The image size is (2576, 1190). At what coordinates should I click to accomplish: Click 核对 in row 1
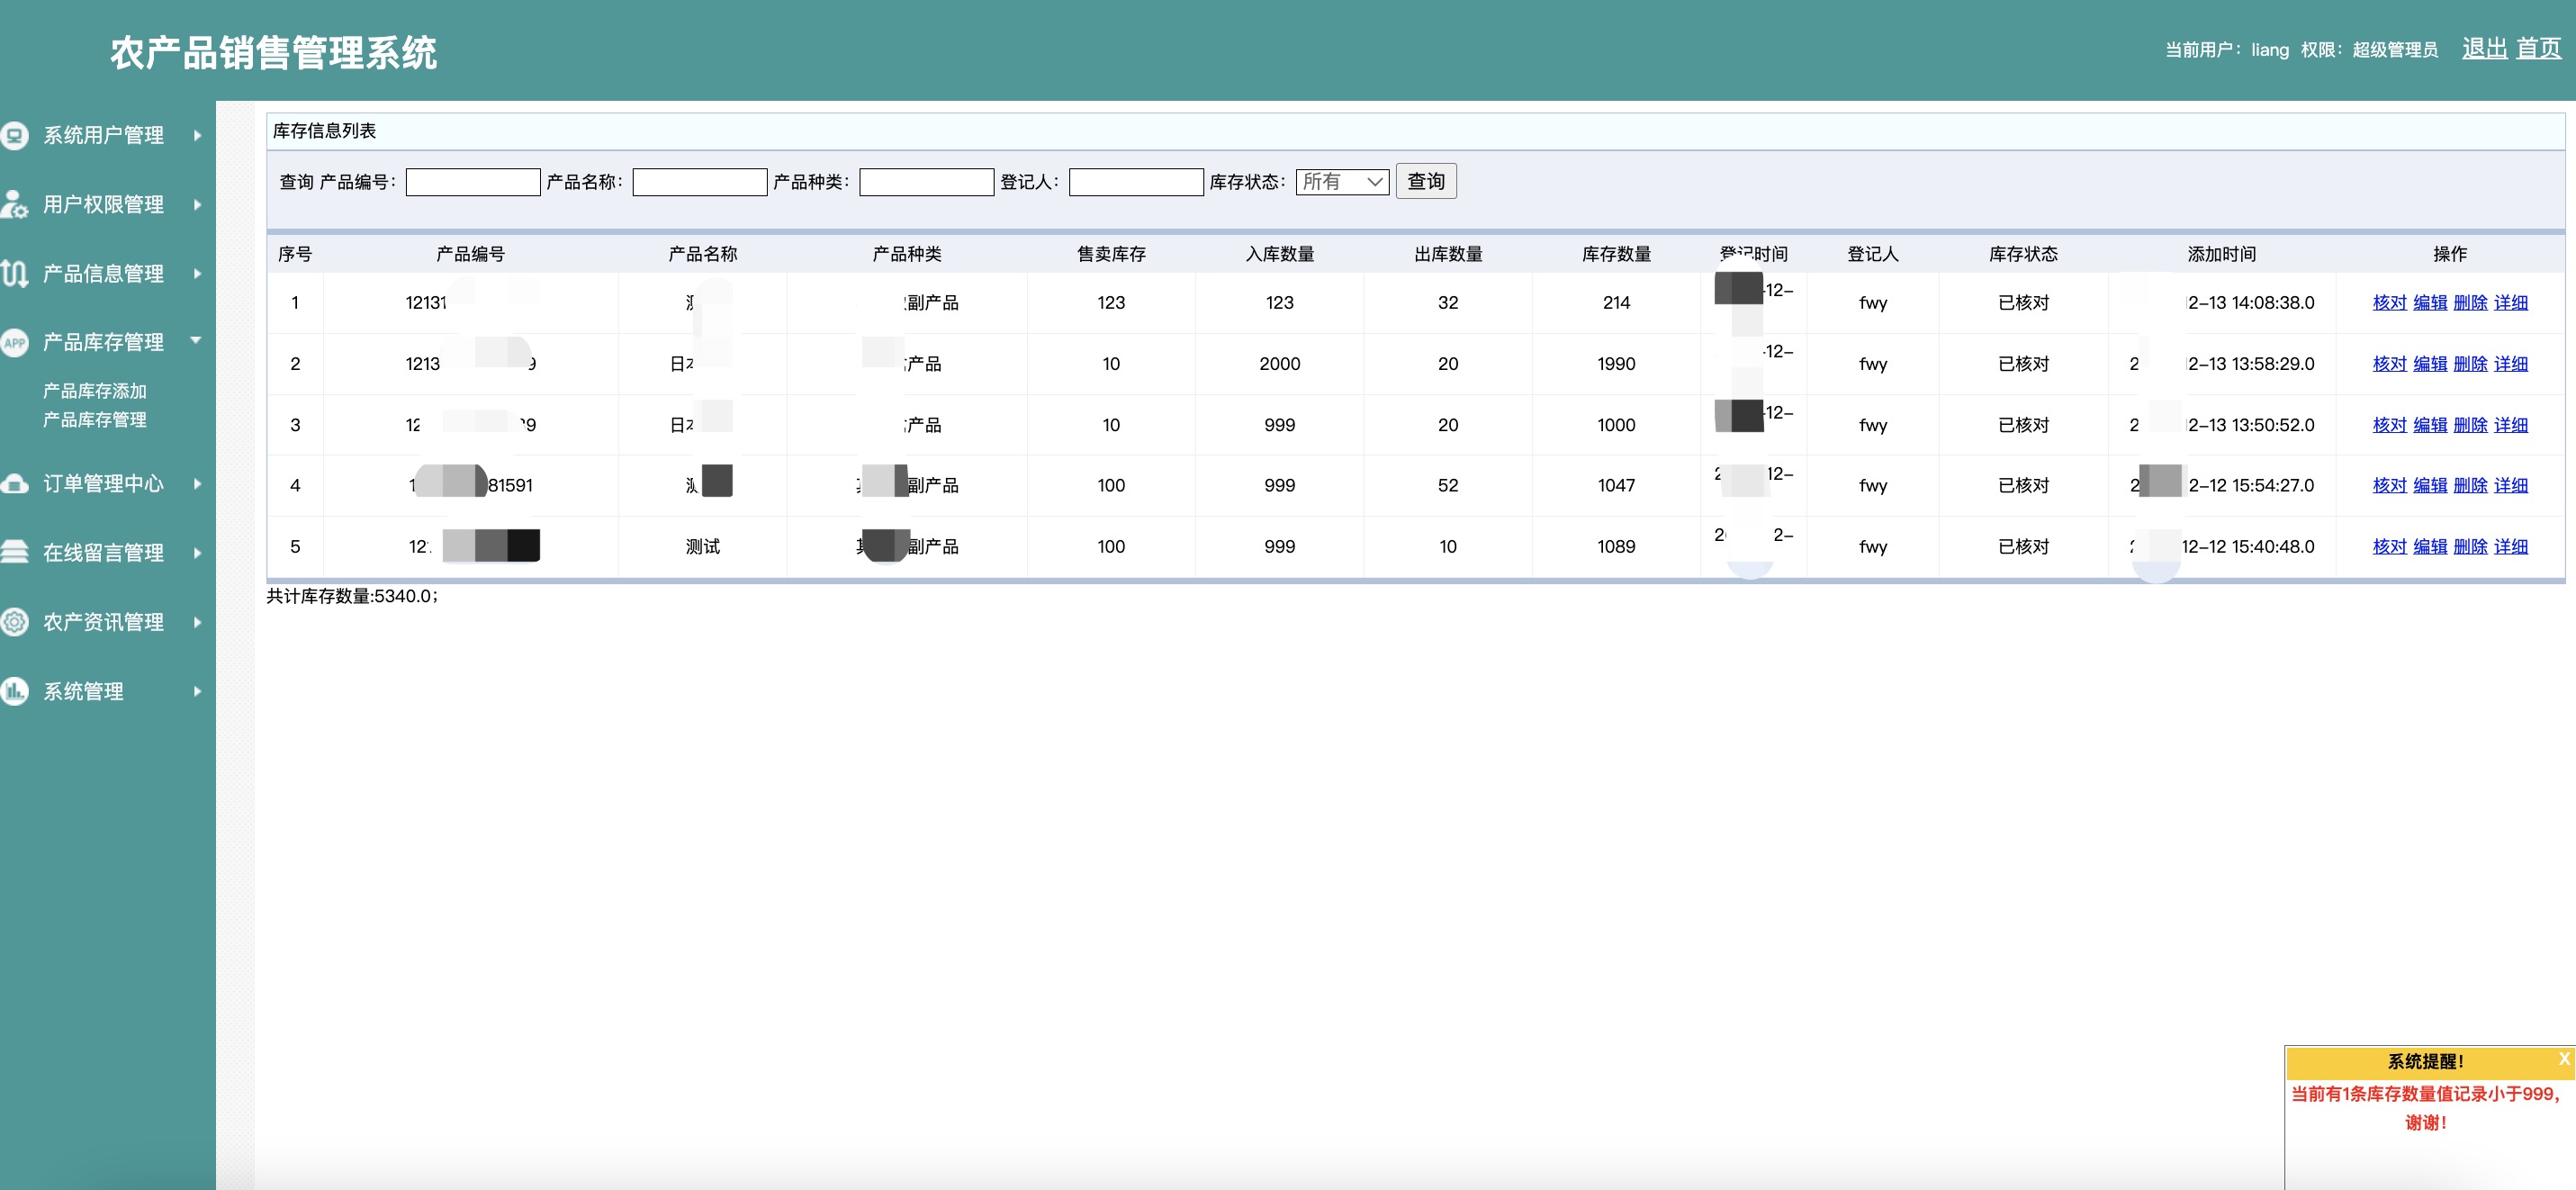pos(2390,303)
